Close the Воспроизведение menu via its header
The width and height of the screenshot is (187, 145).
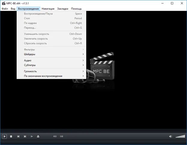pos(29,9)
